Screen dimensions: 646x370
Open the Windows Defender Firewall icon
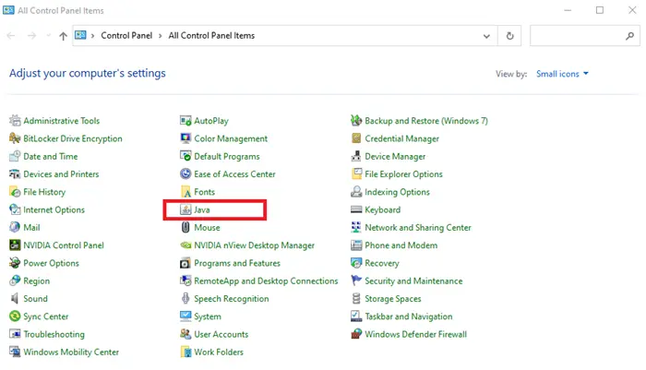[x=356, y=334]
